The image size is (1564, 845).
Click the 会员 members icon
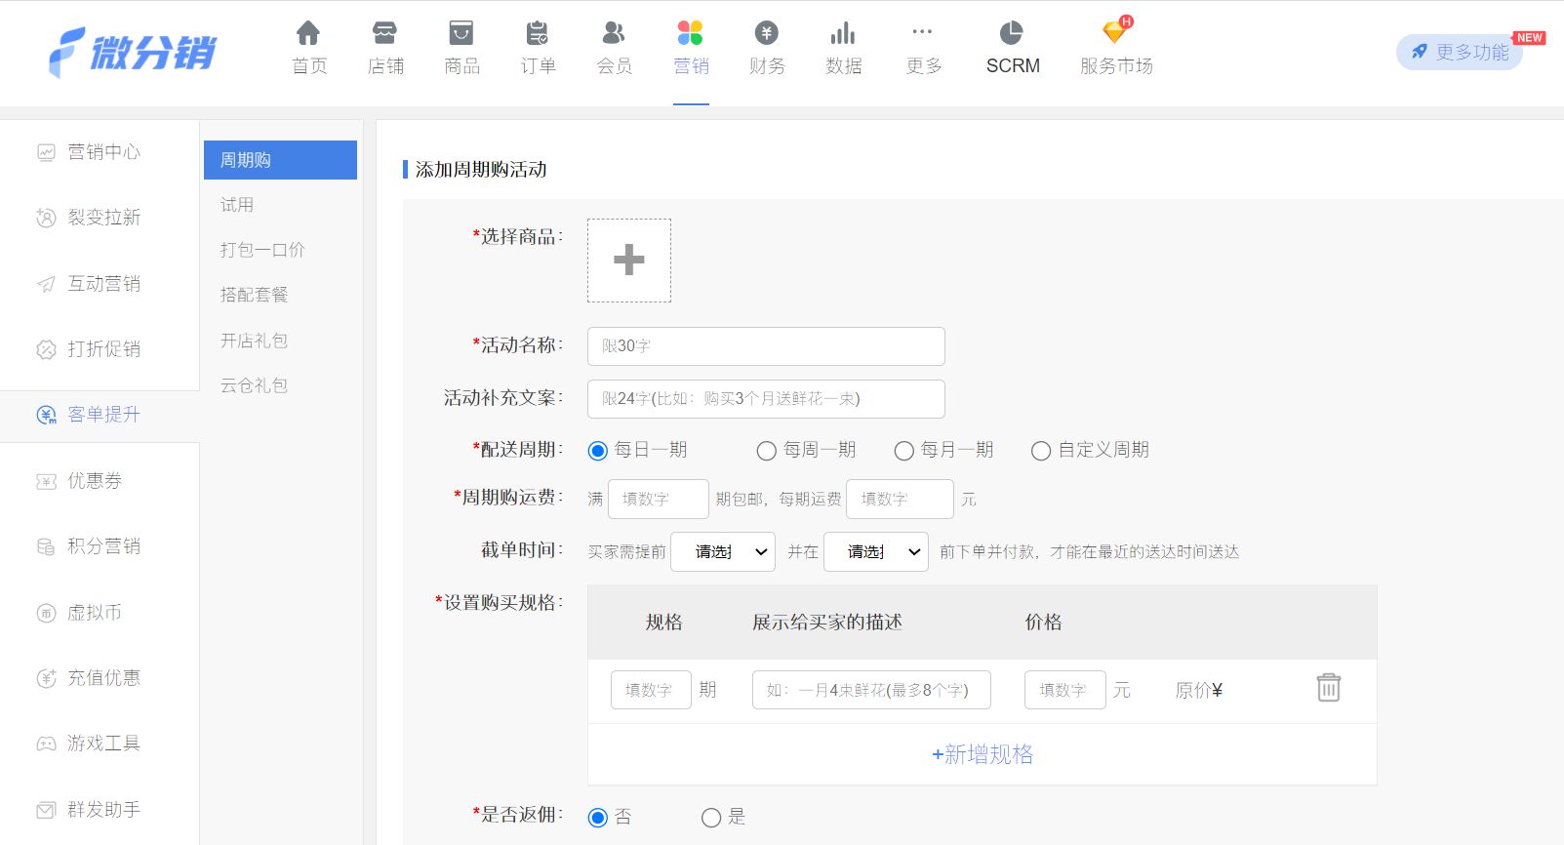[x=614, y=34]
